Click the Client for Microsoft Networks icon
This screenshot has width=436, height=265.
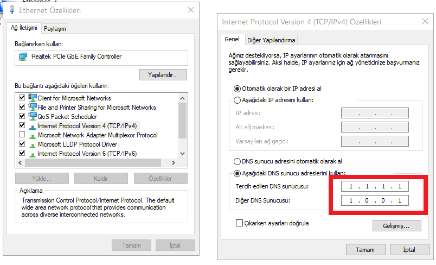33,98
